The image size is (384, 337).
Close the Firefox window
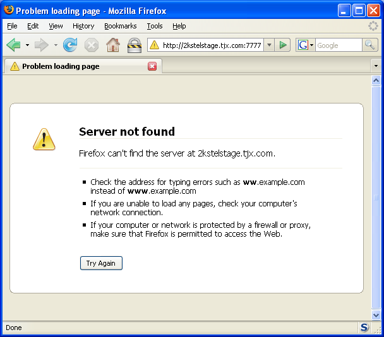(373, 11)
